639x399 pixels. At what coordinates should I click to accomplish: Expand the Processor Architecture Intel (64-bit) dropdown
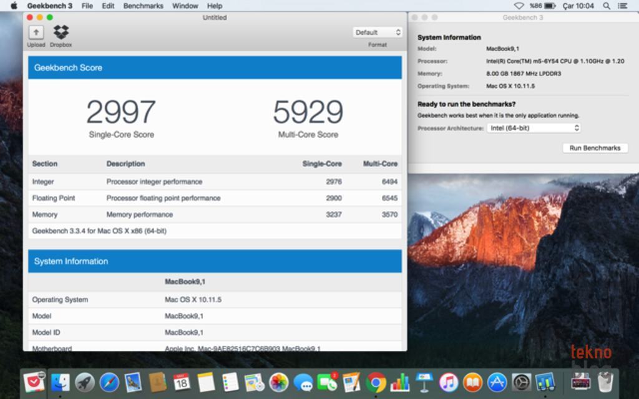[x=534, y=128]
